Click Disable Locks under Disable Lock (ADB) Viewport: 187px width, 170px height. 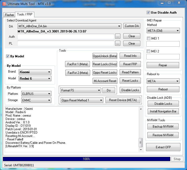point(163,104)
